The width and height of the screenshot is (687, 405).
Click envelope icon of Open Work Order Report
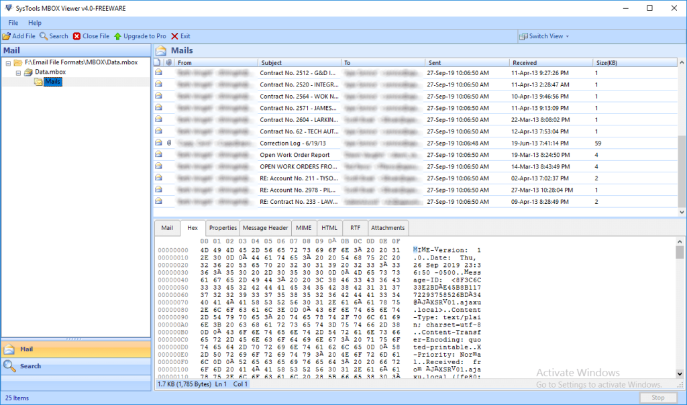(x=158, y=154)
